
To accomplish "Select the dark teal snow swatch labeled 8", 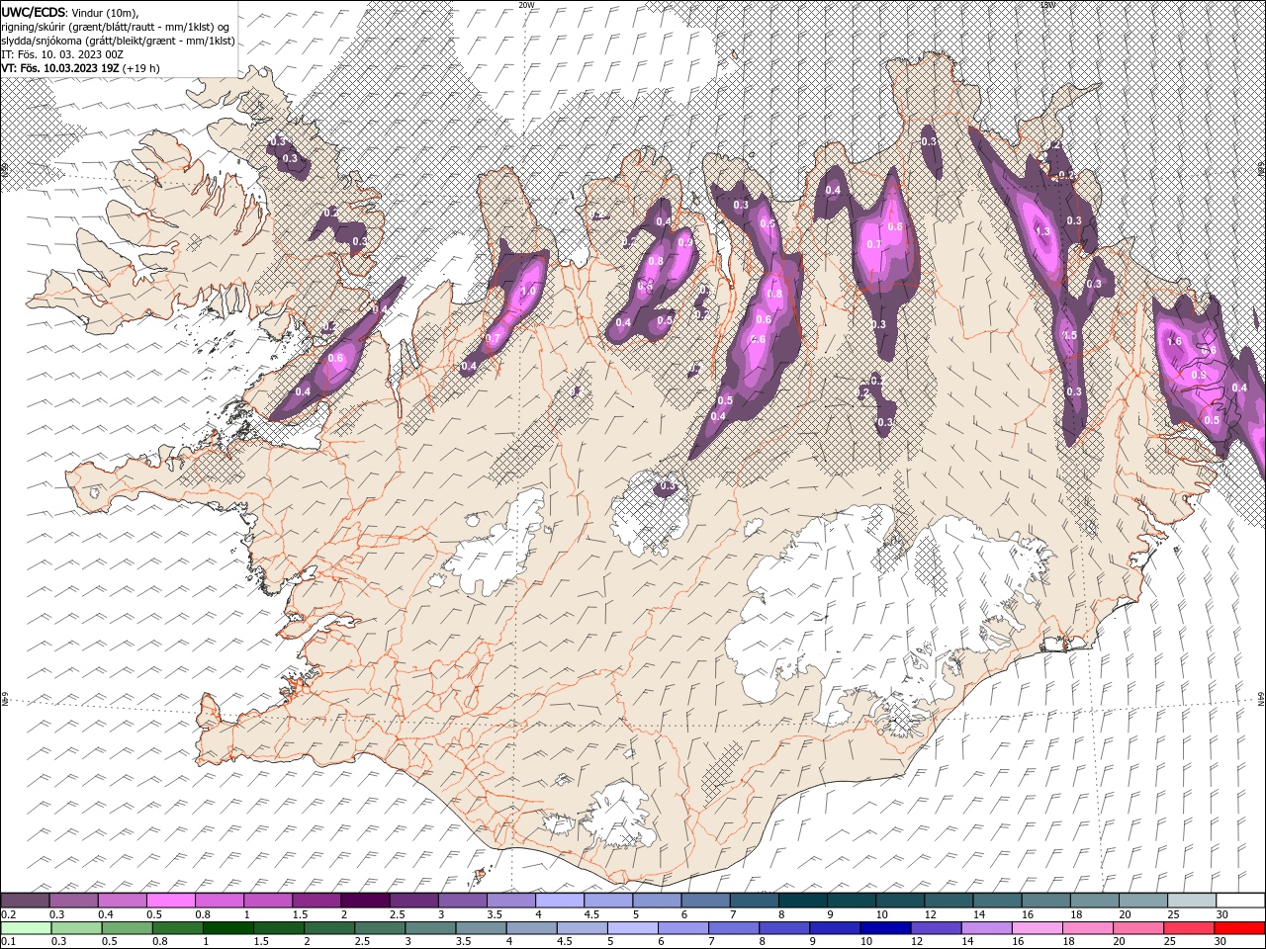I will tap(802, 901).
